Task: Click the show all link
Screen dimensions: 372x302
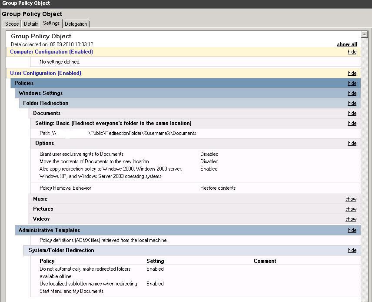Action: [347, 44]
